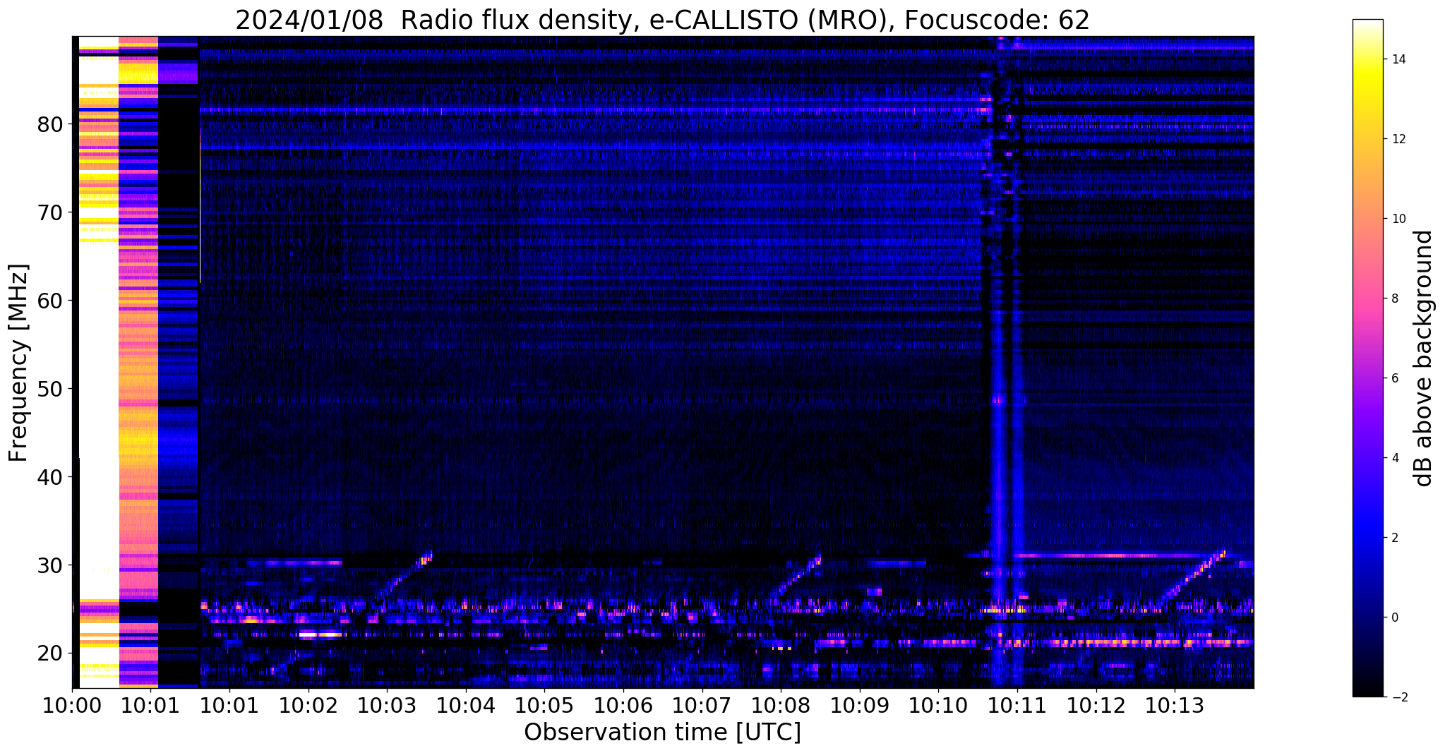Click the 20 MHz frequency tick label
The height and width of the screenshot is (753, 1445).
coord(50,653)
